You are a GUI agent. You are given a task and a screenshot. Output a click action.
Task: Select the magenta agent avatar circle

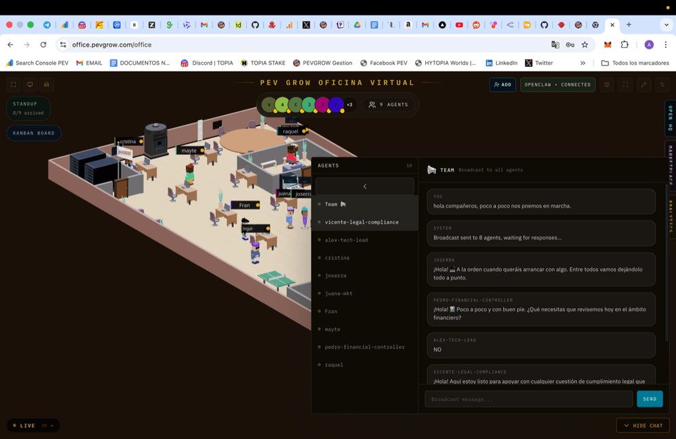322,105
